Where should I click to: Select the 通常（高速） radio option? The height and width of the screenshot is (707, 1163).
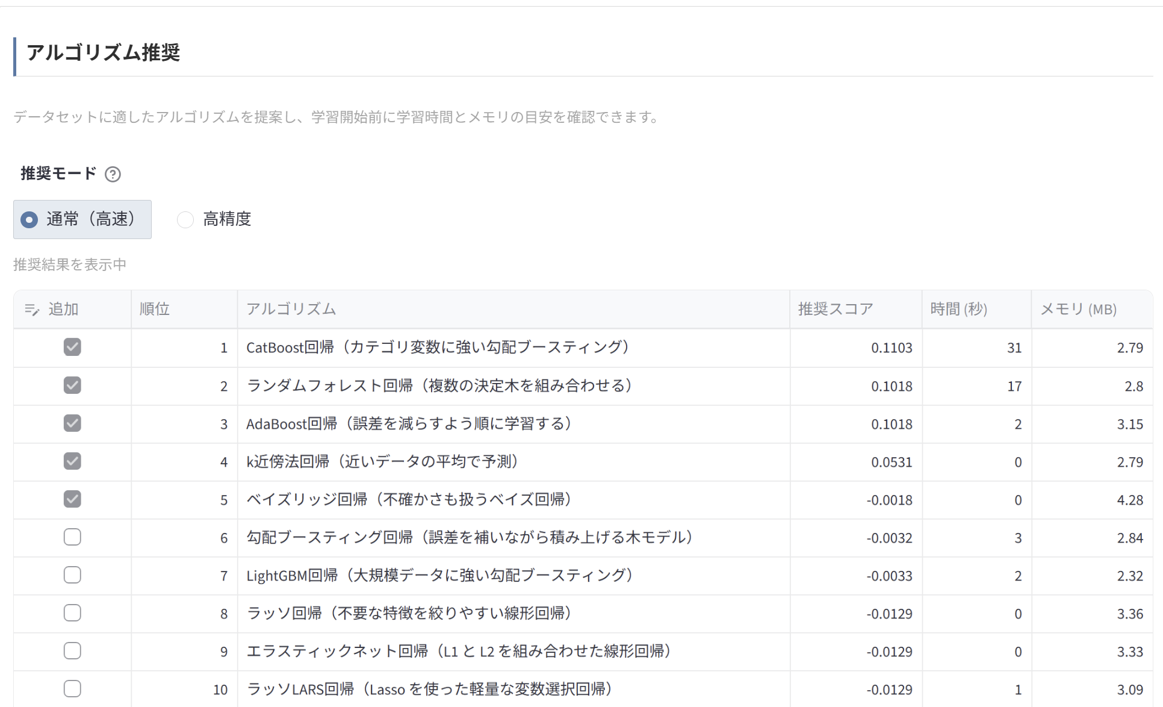(x=82, y=219)
